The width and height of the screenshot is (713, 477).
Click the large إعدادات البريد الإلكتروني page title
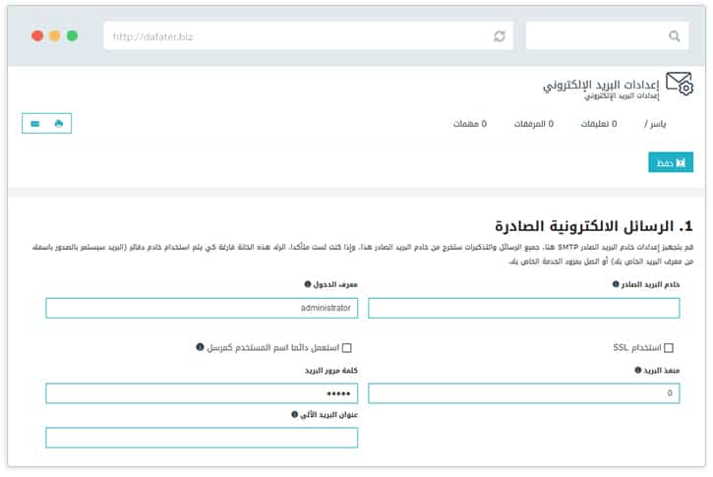tap(601, 85)
